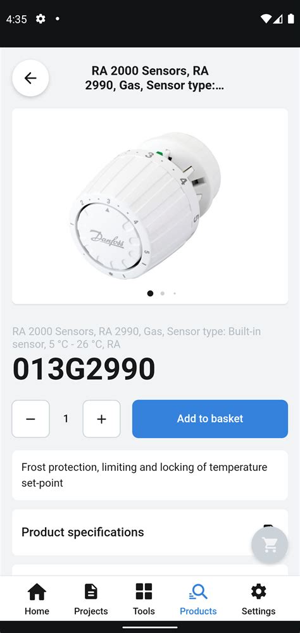Open the Home tab
Image resolution: width=300 pixels, height=633 pixels.
coord(37,599)
